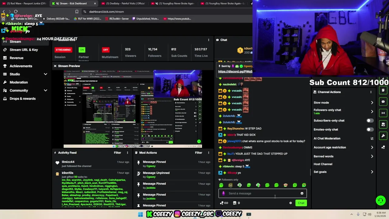
Task: Click the green Chat send button
Action: coord(301,203)
